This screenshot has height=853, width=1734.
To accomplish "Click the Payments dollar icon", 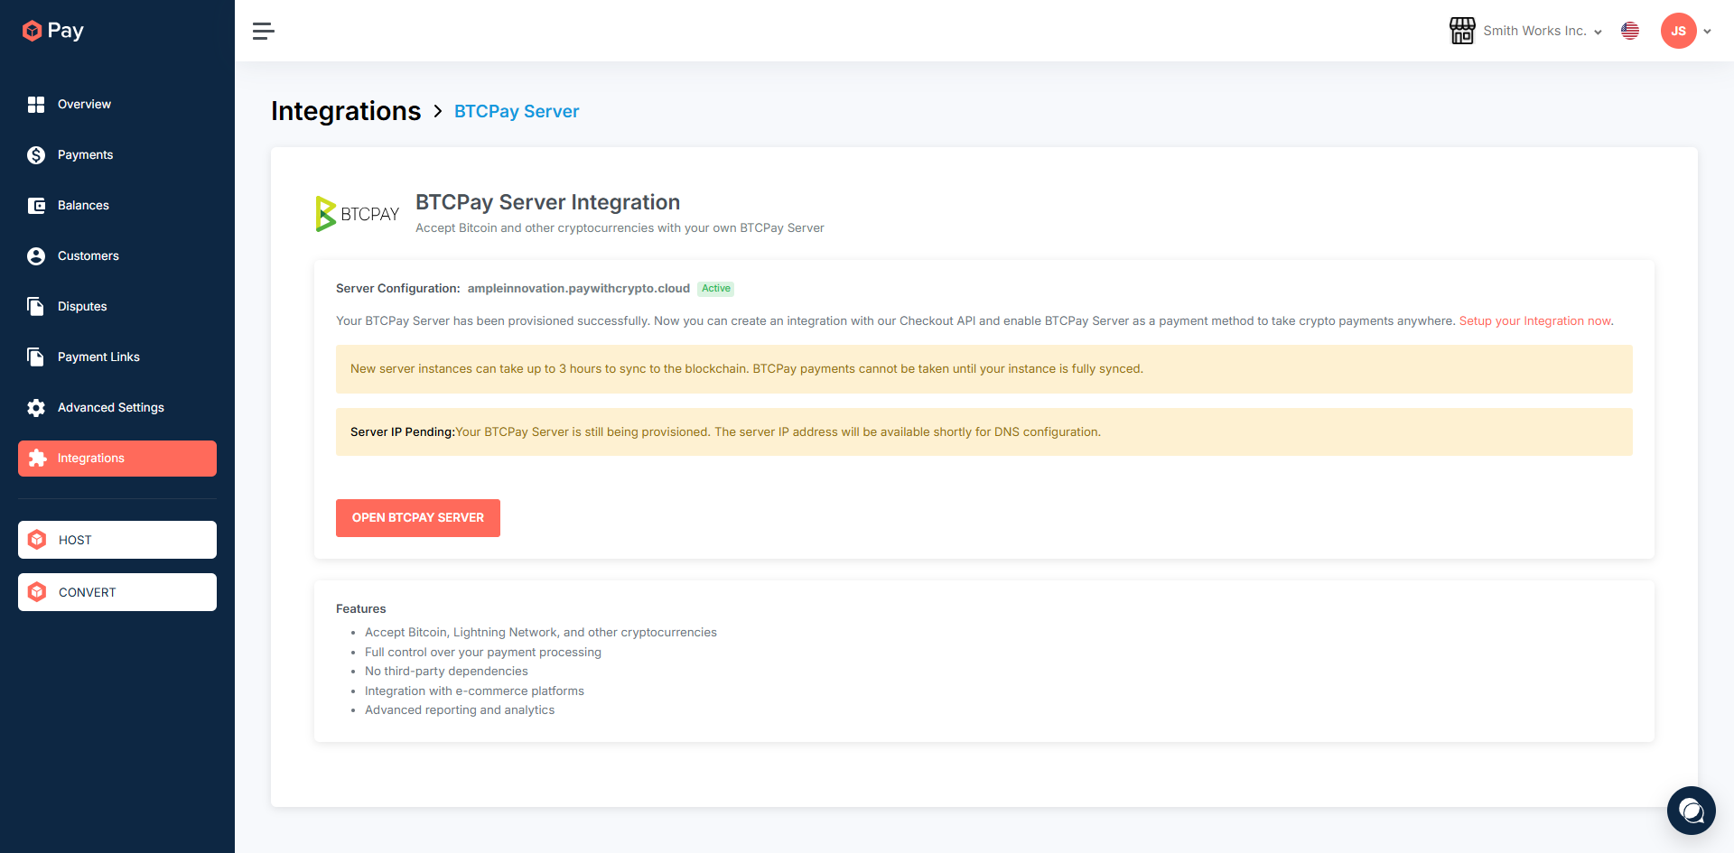I will click(36, 155).
